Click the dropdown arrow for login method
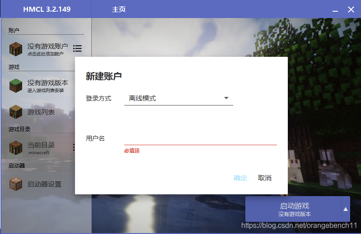This screenshot has height=234, width=361. (226, 98)
